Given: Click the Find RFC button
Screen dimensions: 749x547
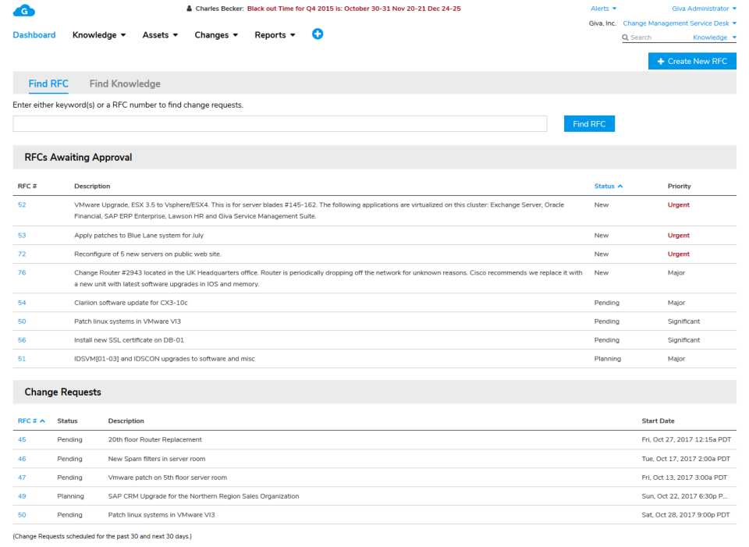Looking at the screenshot, I should 589,123.
